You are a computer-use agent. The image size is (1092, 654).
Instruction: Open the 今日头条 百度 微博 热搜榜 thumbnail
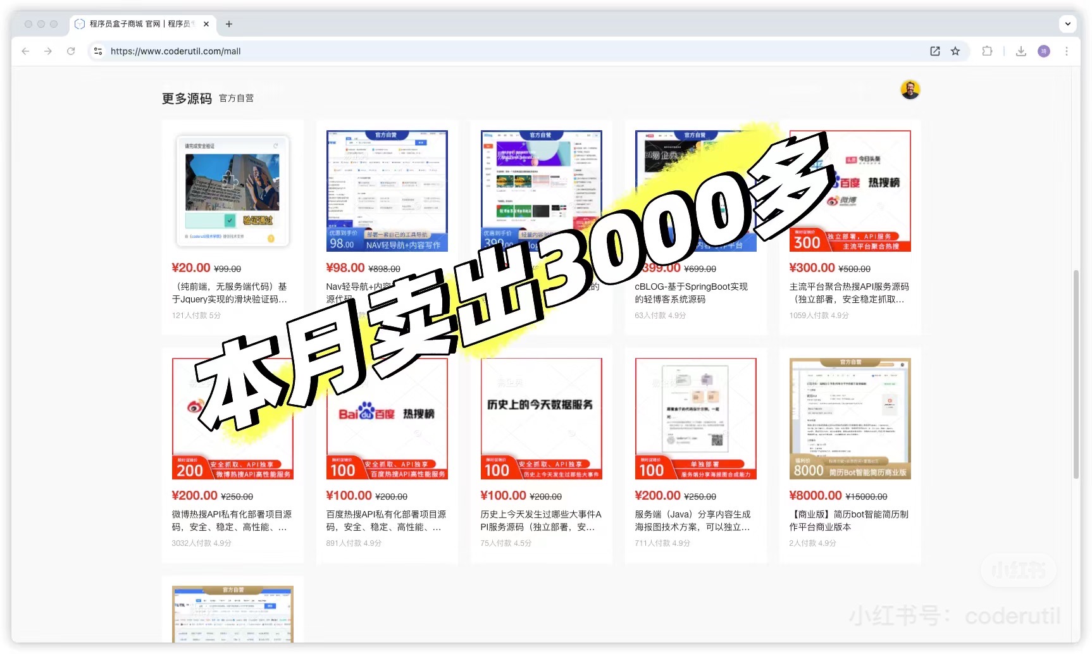click(850, 191)
